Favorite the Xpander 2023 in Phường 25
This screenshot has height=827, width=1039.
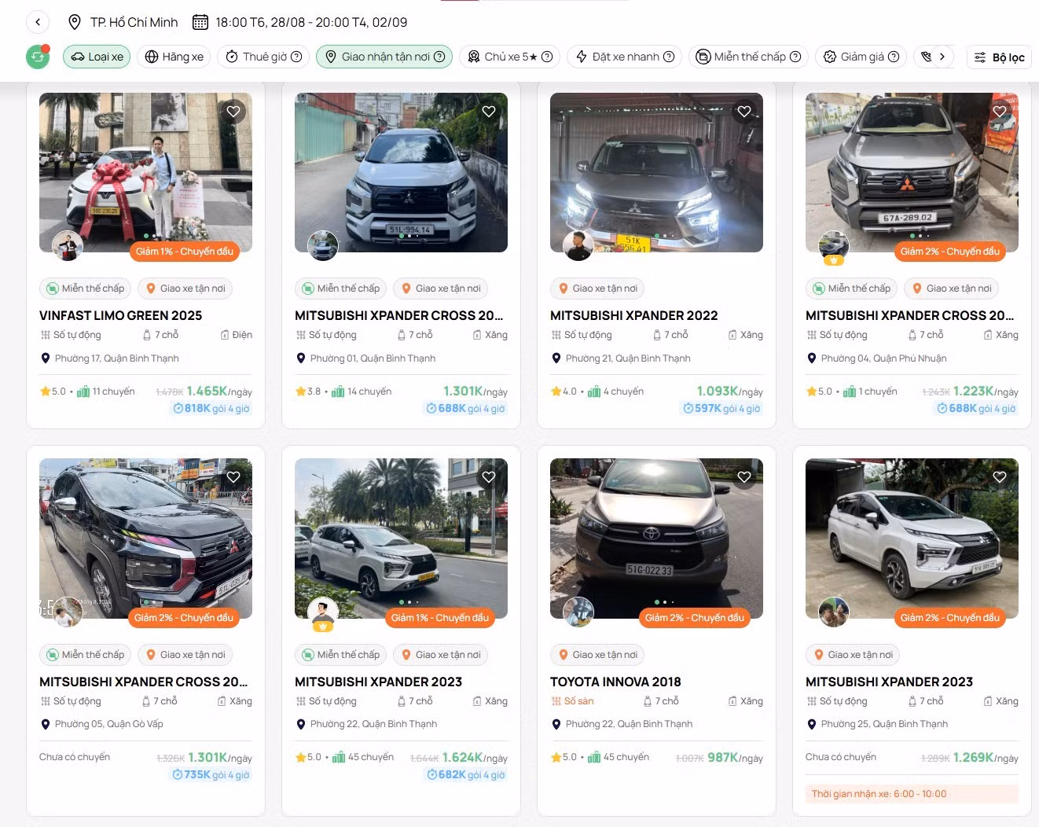tap(1000, 477)
